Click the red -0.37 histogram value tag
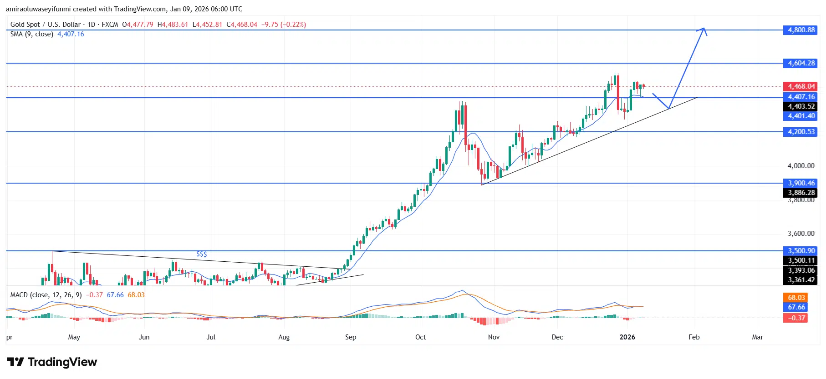 coord(796,318)
